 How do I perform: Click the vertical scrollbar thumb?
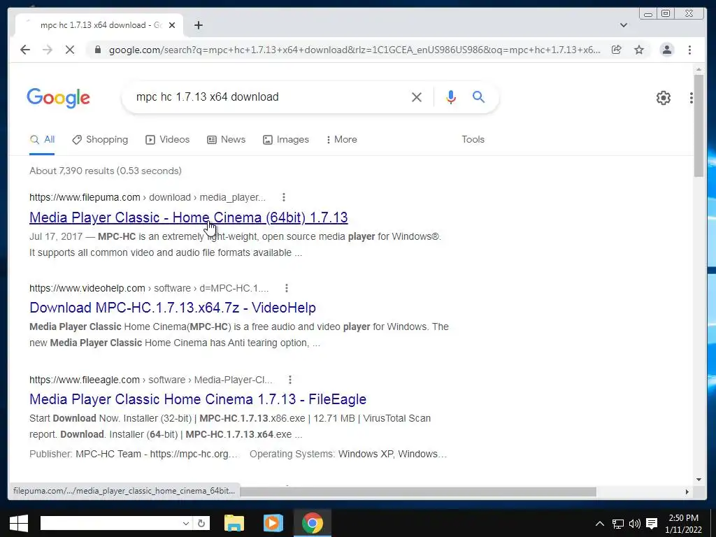point(699,126)
